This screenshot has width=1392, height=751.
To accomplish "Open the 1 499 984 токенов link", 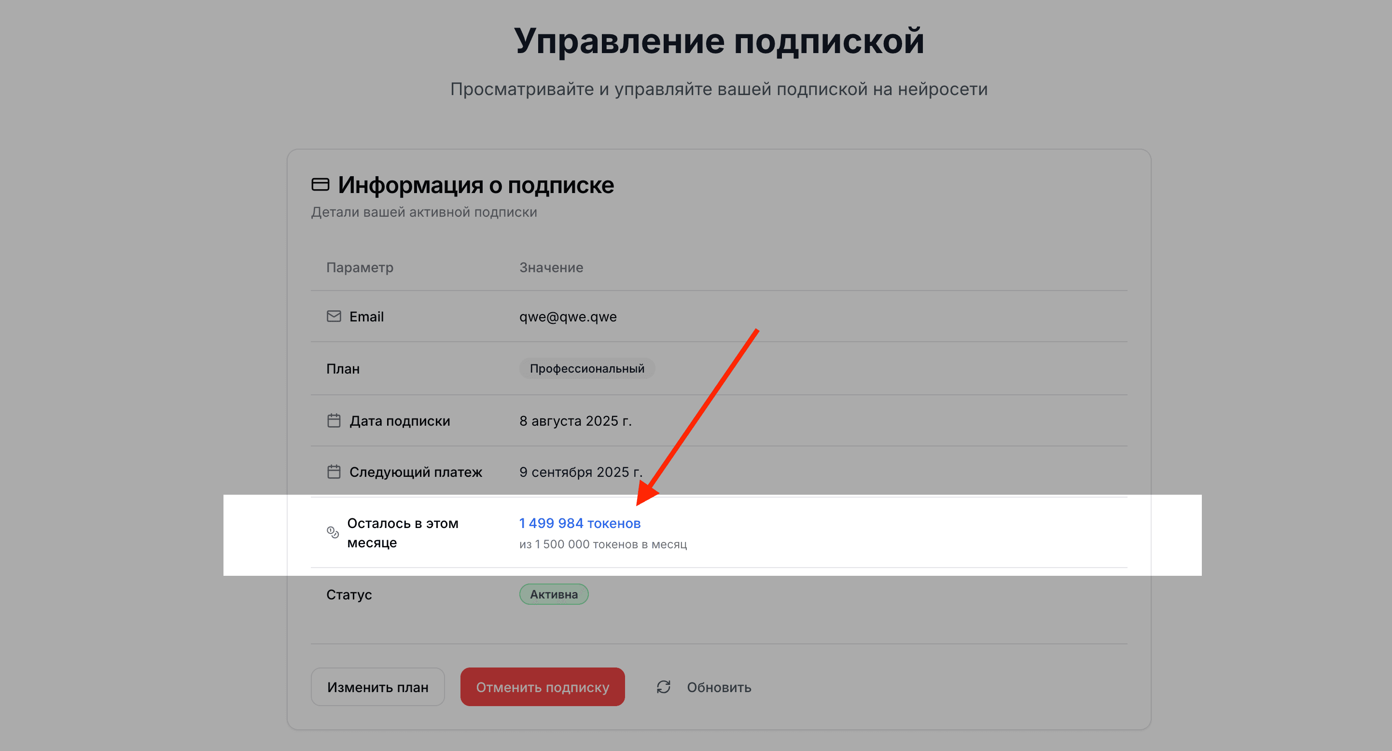I will pos(579,523).
